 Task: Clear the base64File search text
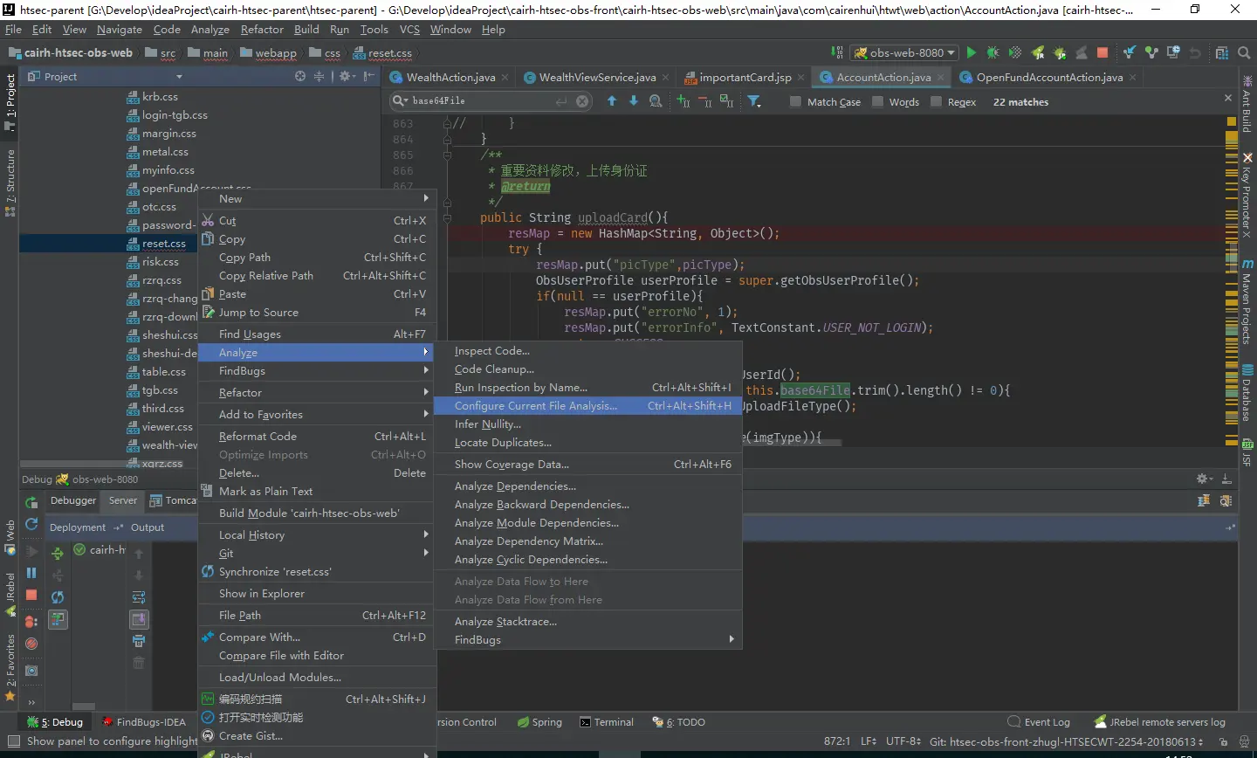pos(582,101)
